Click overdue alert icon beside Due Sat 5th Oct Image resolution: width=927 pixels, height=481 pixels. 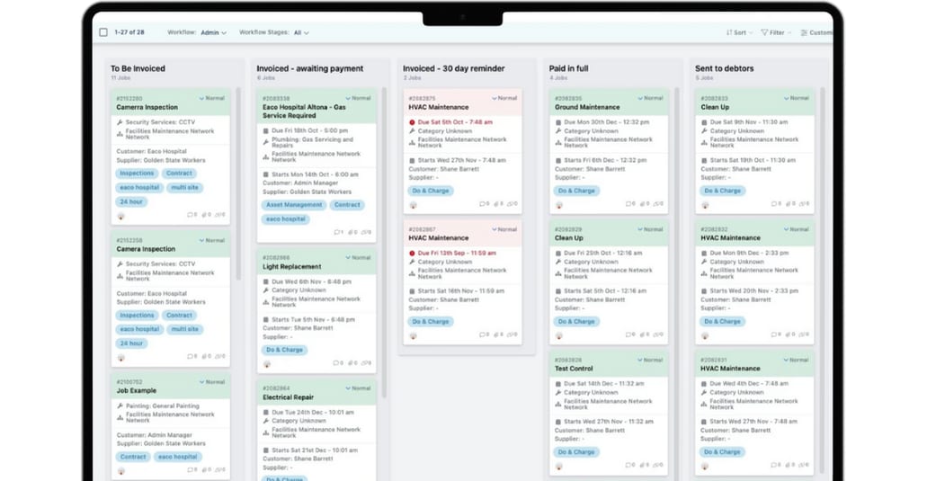(412, 122)
